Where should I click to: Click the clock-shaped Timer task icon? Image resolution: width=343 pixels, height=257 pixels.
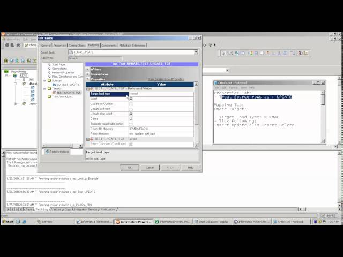(x=262, y=53)
